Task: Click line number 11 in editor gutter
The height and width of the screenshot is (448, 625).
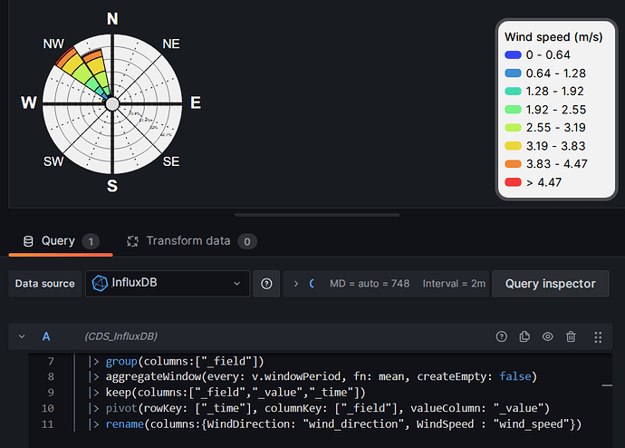Action: point(47,424)
